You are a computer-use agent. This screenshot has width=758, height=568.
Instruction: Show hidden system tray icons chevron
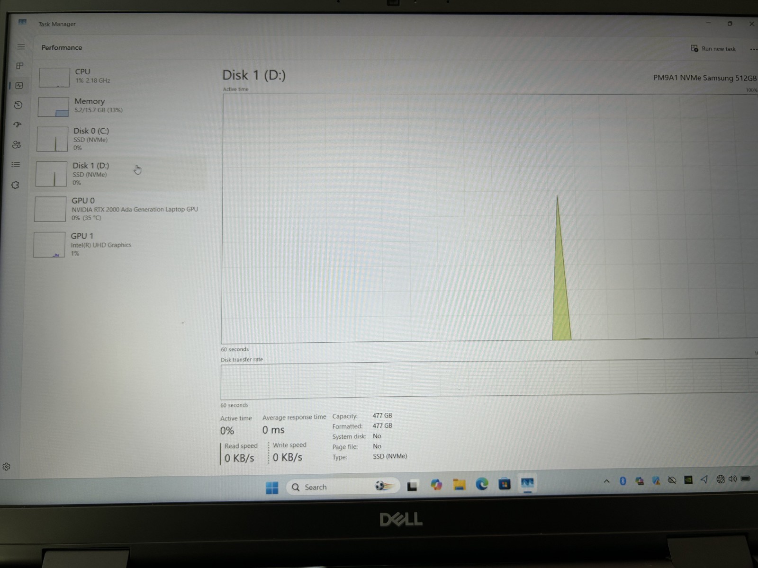pos(606,481)
